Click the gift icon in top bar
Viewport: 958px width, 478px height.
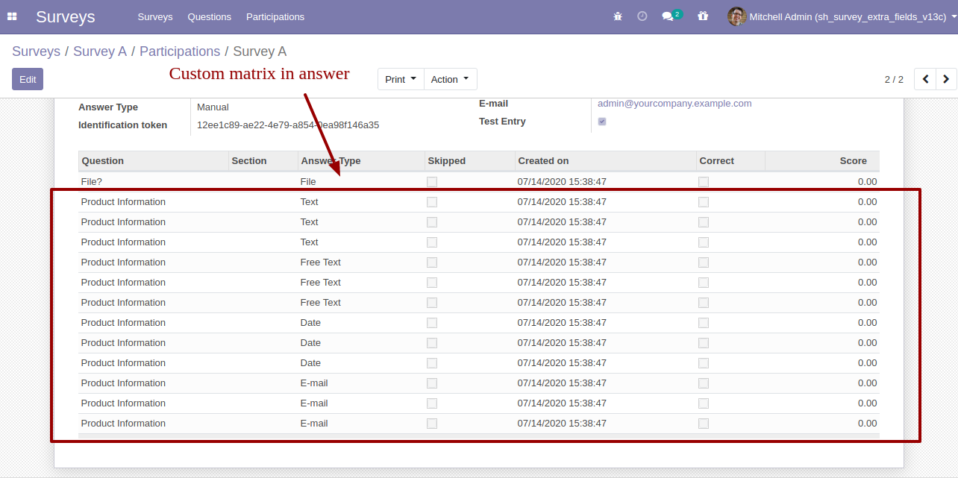click(x=703, y=16)
